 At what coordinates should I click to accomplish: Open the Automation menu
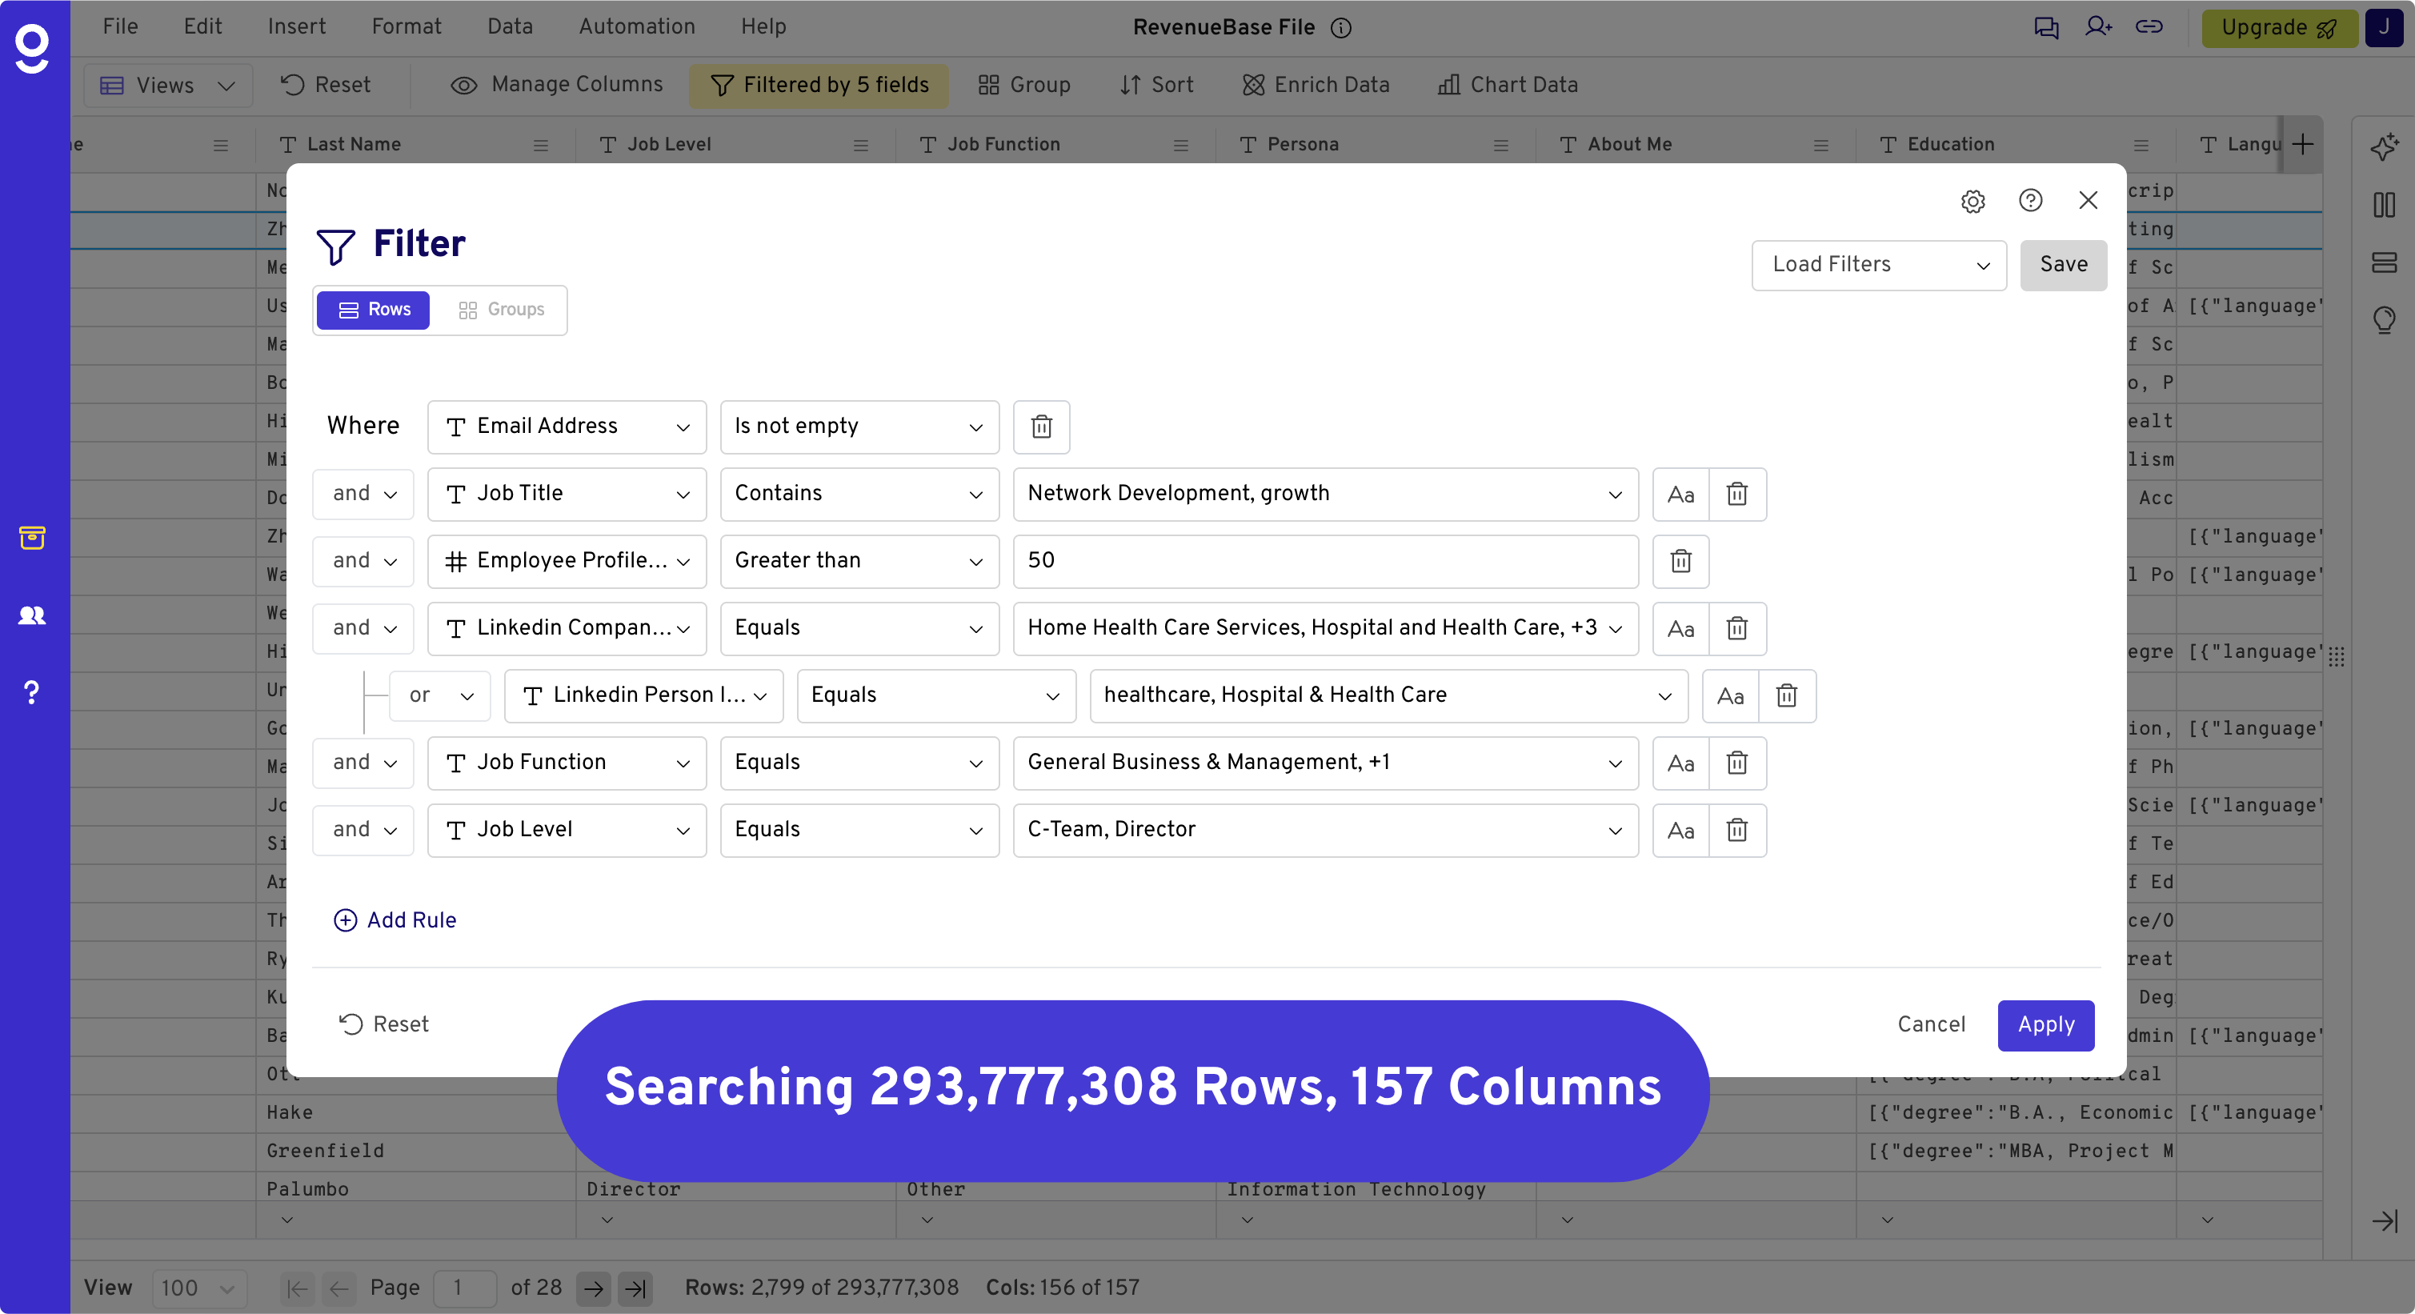[x=637, y=26]
